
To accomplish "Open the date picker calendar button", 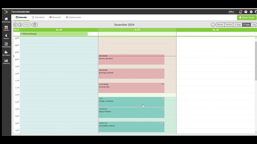I will click(35, 24).
